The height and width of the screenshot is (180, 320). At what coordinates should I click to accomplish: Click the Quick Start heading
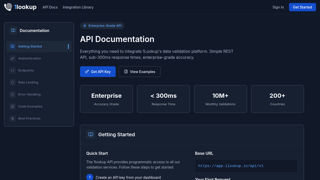coord(97,153)
